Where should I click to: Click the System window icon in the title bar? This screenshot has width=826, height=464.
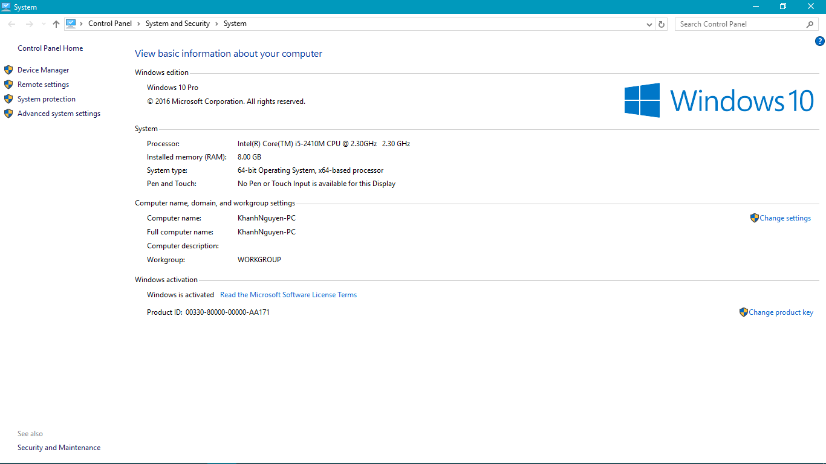[6, 7]
